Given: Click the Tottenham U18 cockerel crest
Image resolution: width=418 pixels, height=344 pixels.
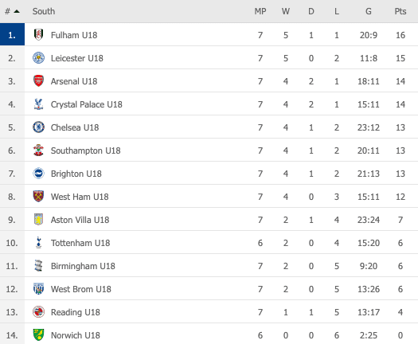Looking at the screenshot, I should click(38, 243).
